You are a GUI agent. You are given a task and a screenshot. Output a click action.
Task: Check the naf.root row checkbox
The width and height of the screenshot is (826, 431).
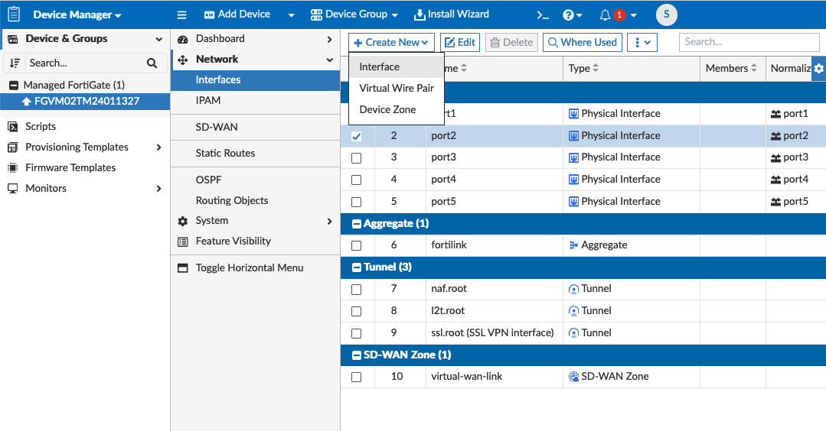357,289
